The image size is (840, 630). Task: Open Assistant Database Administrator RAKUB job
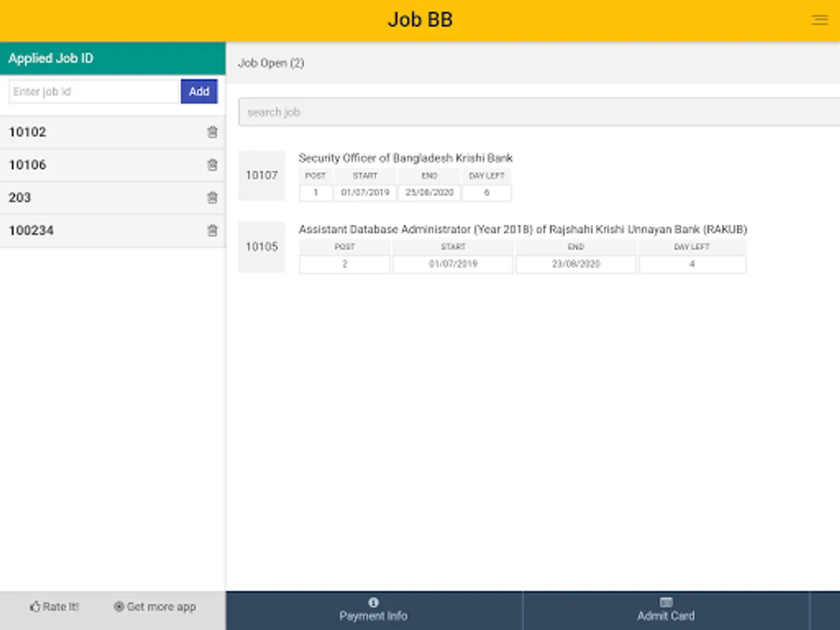tap(523, 230)
